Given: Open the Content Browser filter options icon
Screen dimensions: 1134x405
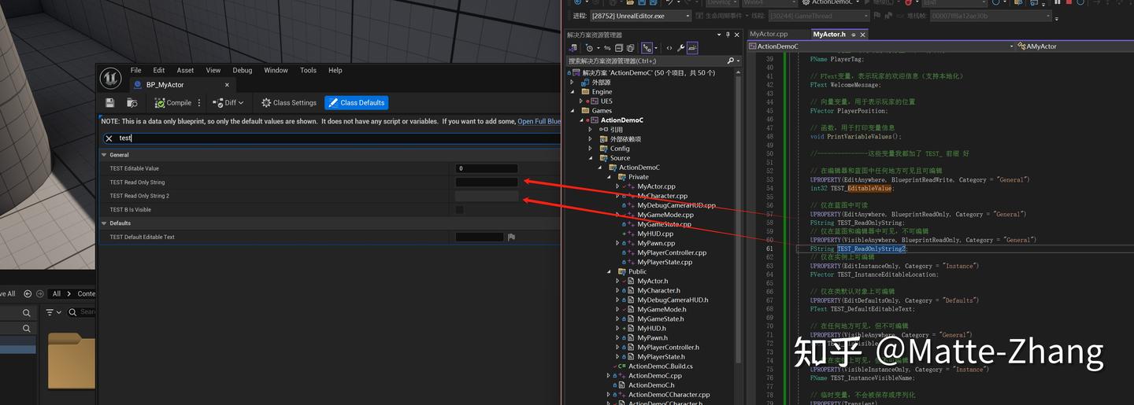Looking at the screenshot, I should pyautogui.click(x=49, y=312).
